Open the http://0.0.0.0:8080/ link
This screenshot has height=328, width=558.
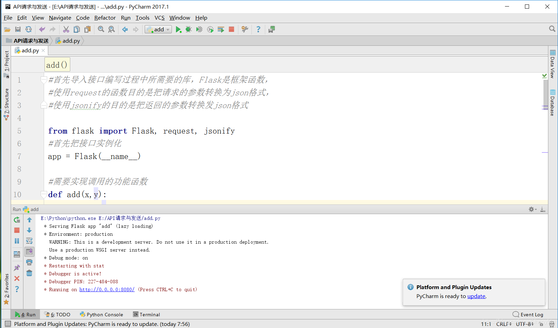click(x=107, y=289)
